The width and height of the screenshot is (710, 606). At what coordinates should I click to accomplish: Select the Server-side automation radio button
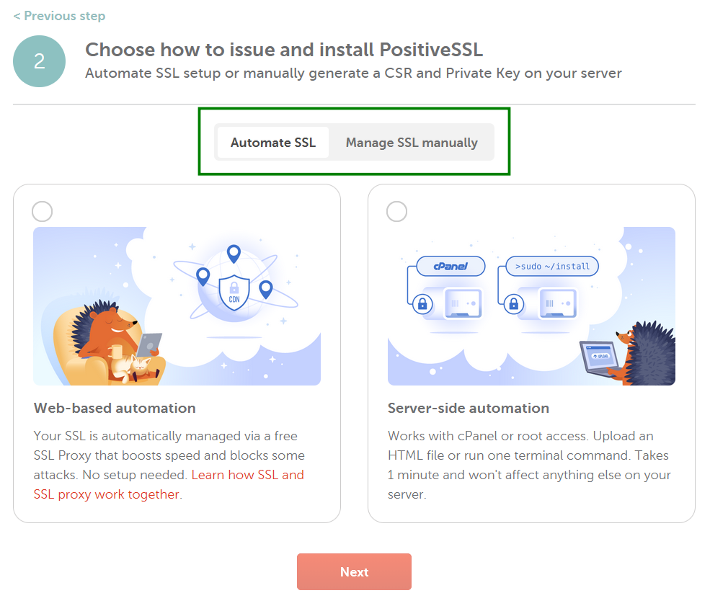click(x=397, y=211)
